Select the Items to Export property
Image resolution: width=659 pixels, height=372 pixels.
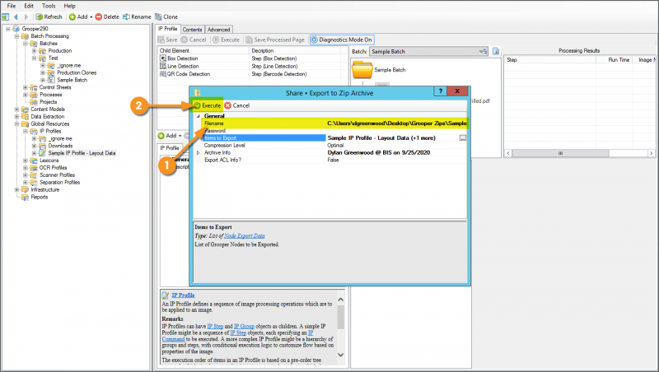click(264, 137)
